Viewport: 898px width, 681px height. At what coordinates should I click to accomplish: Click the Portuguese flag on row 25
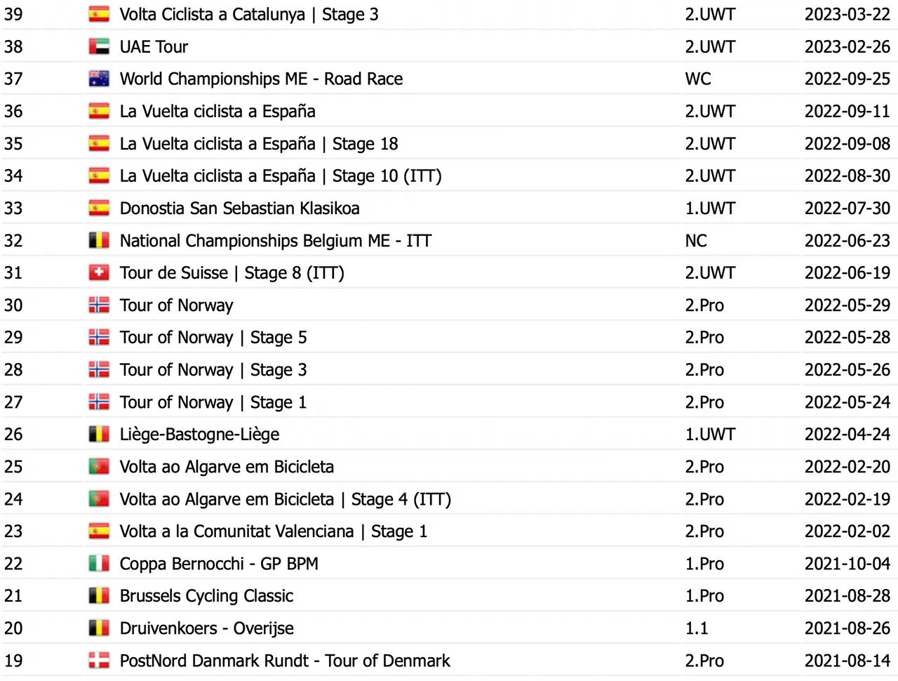click(99, 467)
